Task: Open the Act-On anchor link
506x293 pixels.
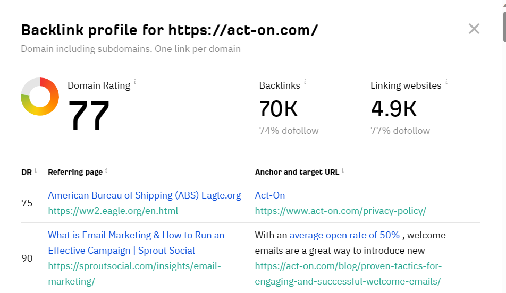Action: click(x=270, y=195)
